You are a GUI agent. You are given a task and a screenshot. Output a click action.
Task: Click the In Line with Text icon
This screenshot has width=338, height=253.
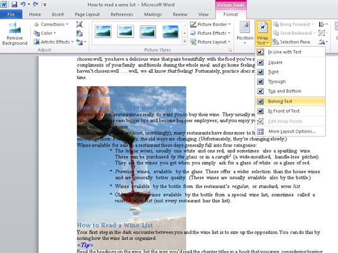[260, 52]
